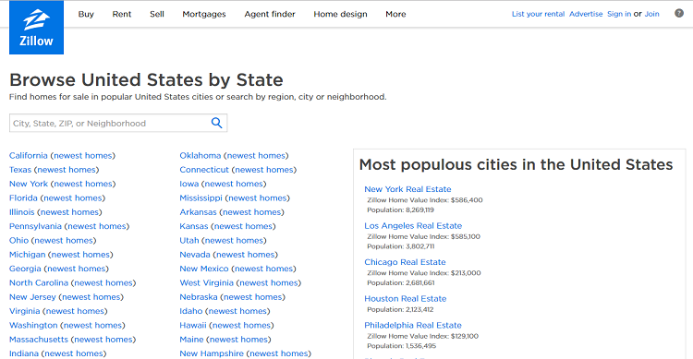Screen dimensions: 693x359
Task: Open the New Hampshire state link
Action: pyautogui.click(x=212, y=353)
